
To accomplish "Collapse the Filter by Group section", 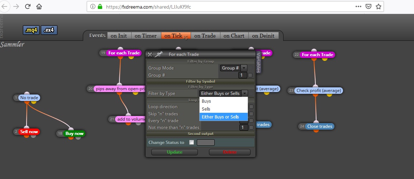I will [200, 62].
